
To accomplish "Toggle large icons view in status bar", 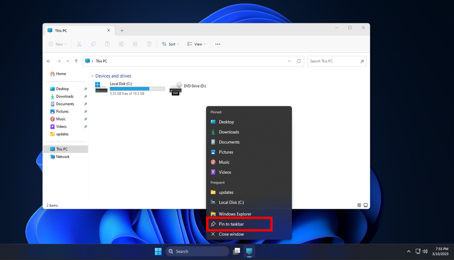I will (x=365, y=205).
